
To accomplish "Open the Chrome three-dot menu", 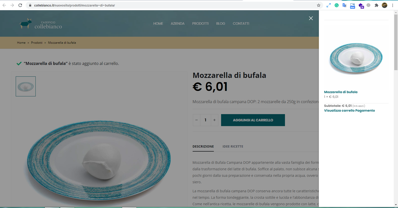I will tap(393, 5).
